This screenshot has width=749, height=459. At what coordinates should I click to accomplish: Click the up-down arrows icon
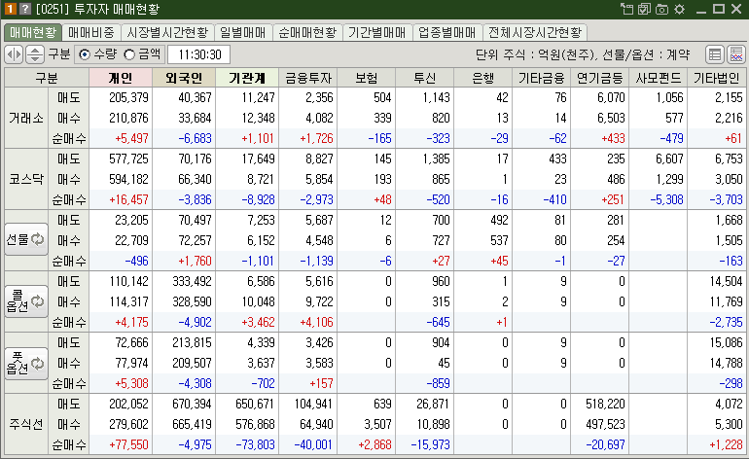pos(34,54)
